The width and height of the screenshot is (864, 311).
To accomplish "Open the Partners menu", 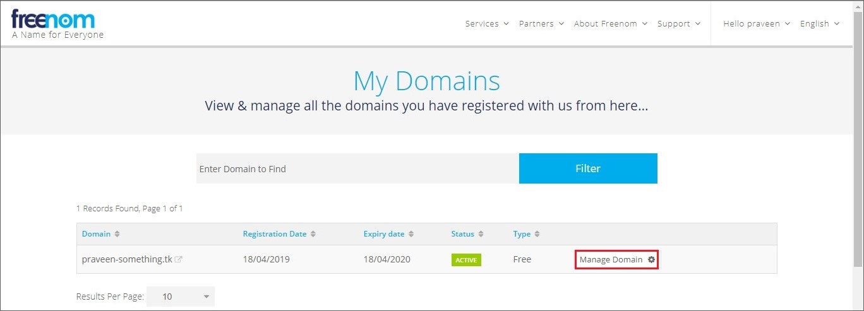I will [541, 23].
